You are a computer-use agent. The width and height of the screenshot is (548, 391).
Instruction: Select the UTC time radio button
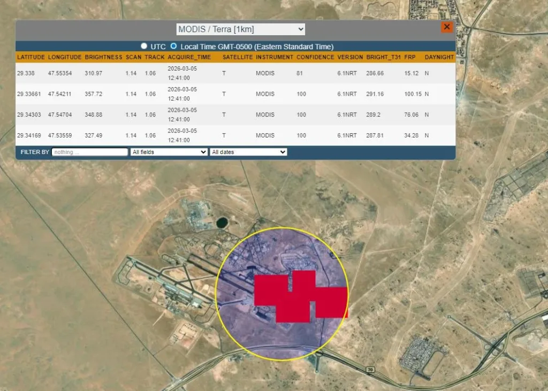pos(144,46)
